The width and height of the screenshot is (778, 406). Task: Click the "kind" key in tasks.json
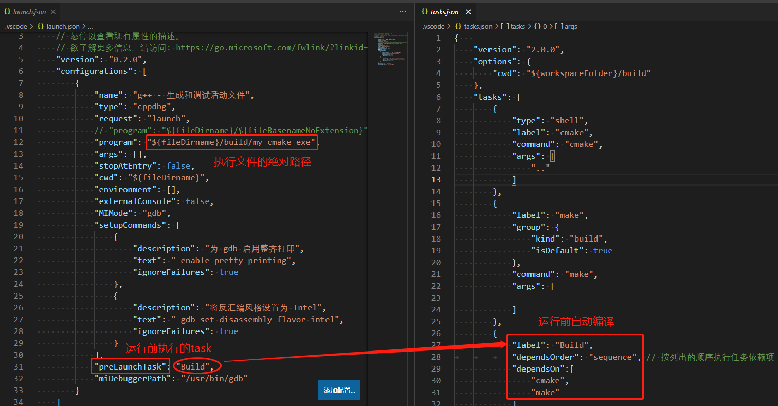(x=546, y=238)
